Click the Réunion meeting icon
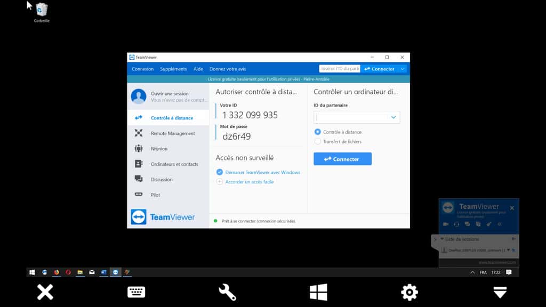The width and height of the screenshot is (546, 307). coord(139,149)
